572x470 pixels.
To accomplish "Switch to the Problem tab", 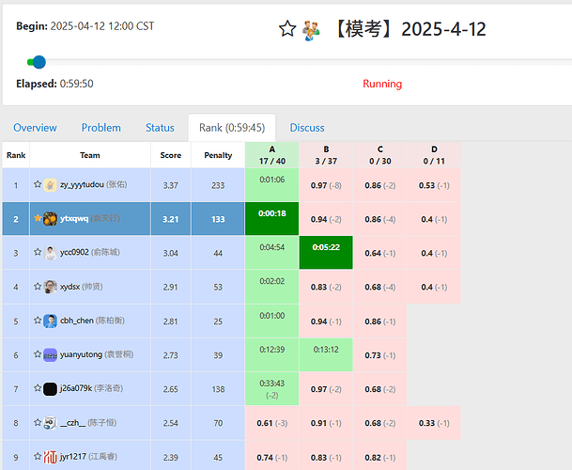I will pyautogui.click(x=101, y=128).
